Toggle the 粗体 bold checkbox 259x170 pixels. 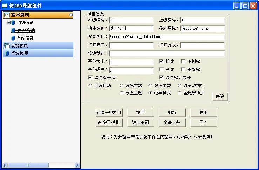(x=161, y=62)
